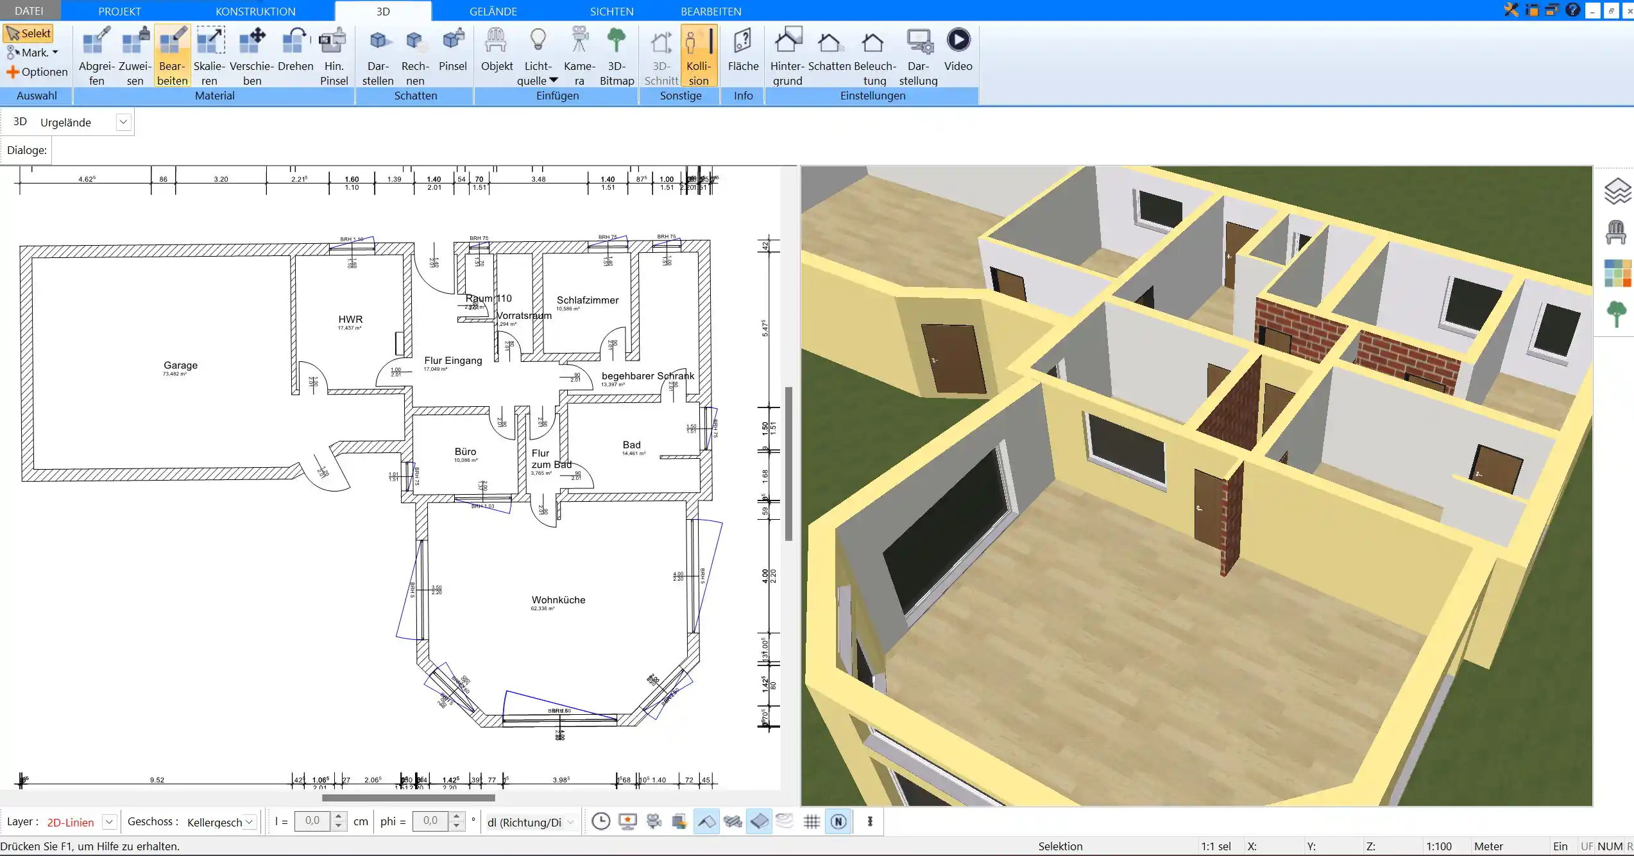Click the Optionen button

(37, 72)
